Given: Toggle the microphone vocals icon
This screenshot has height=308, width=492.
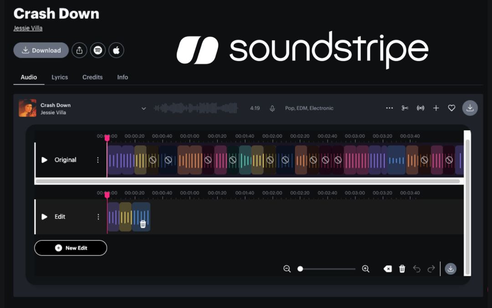Looking at the screenshot, I should pyautogui.click(x=272, y=109).
